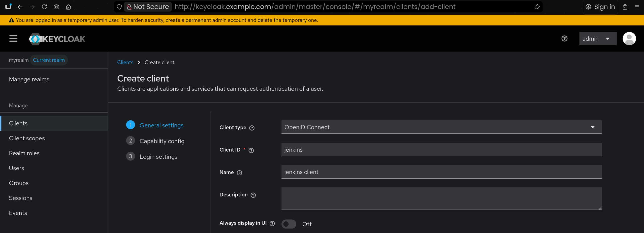The image size is (644, 233).
Task: Select Capability config wizard step
Action: point(162,141)
